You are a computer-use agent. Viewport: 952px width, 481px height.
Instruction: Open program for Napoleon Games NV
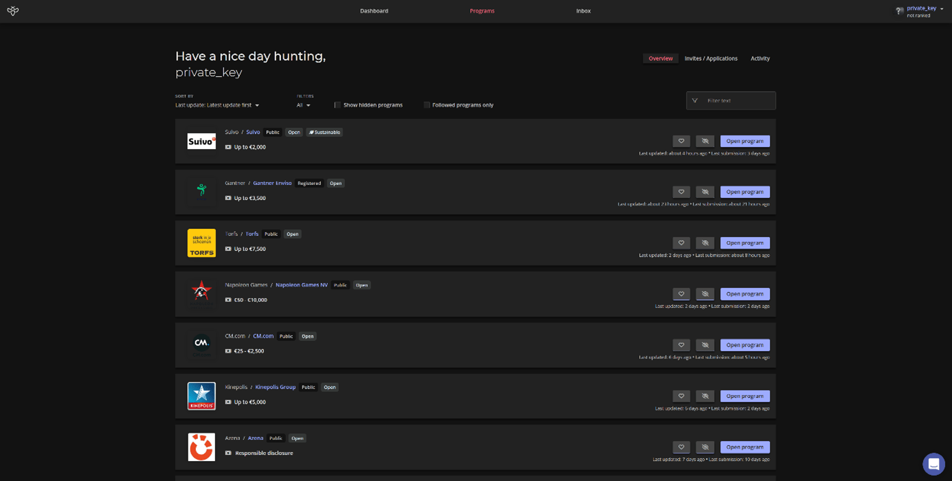pos(745,294)
